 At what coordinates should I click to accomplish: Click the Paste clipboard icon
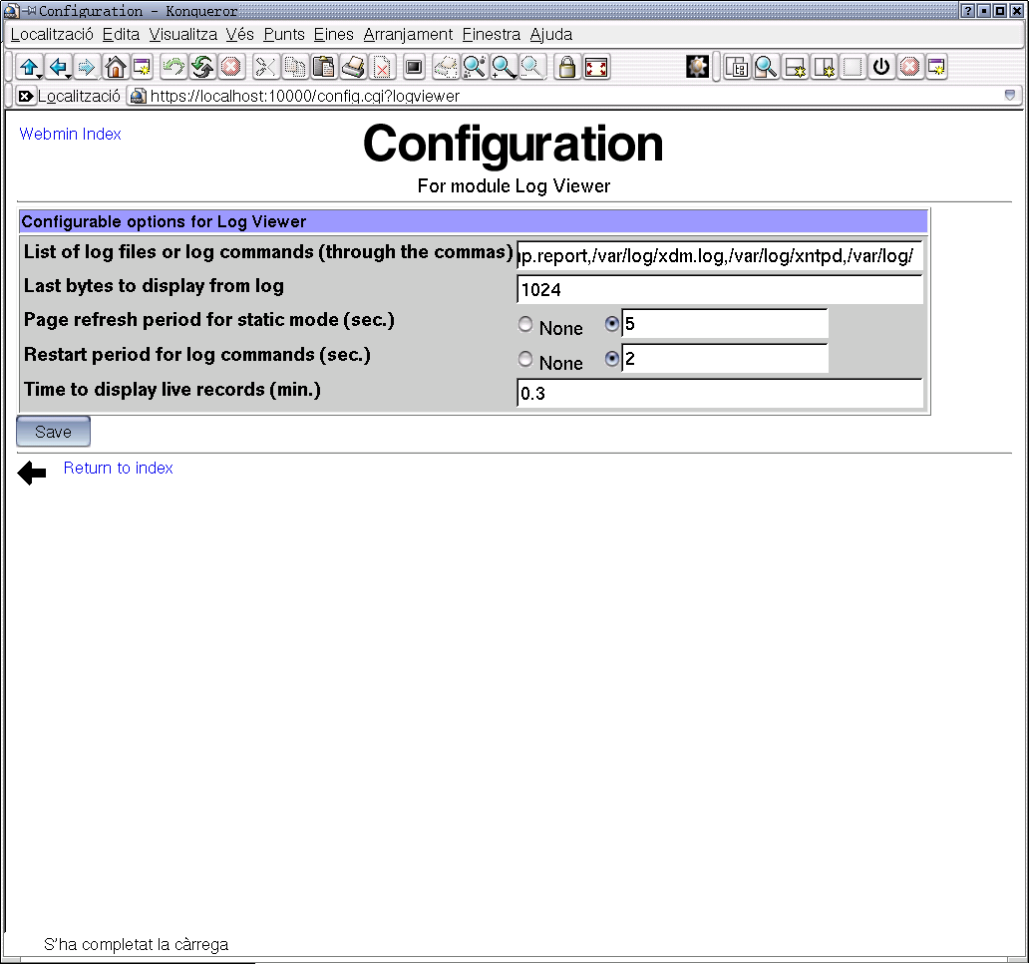(323, 68)
